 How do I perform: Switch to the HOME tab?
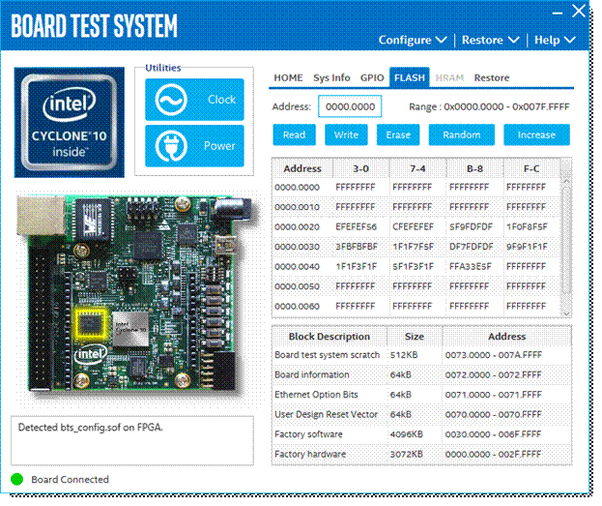[288, 77]
